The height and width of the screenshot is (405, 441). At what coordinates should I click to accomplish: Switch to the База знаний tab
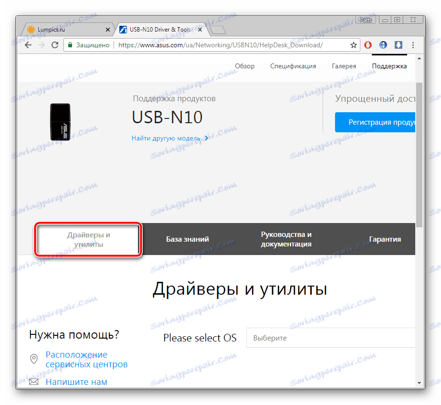click(x=187, y=239)
